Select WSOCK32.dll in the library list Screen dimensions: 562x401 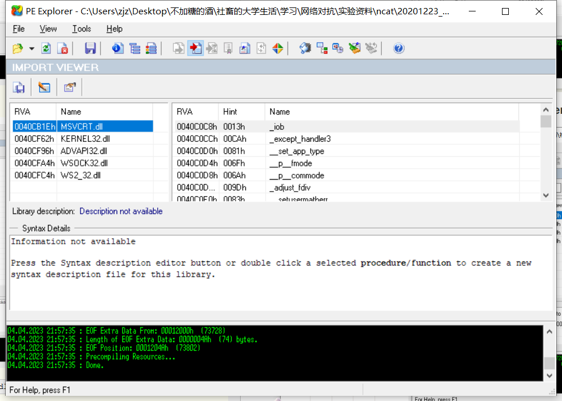click(x=83, y=163)
